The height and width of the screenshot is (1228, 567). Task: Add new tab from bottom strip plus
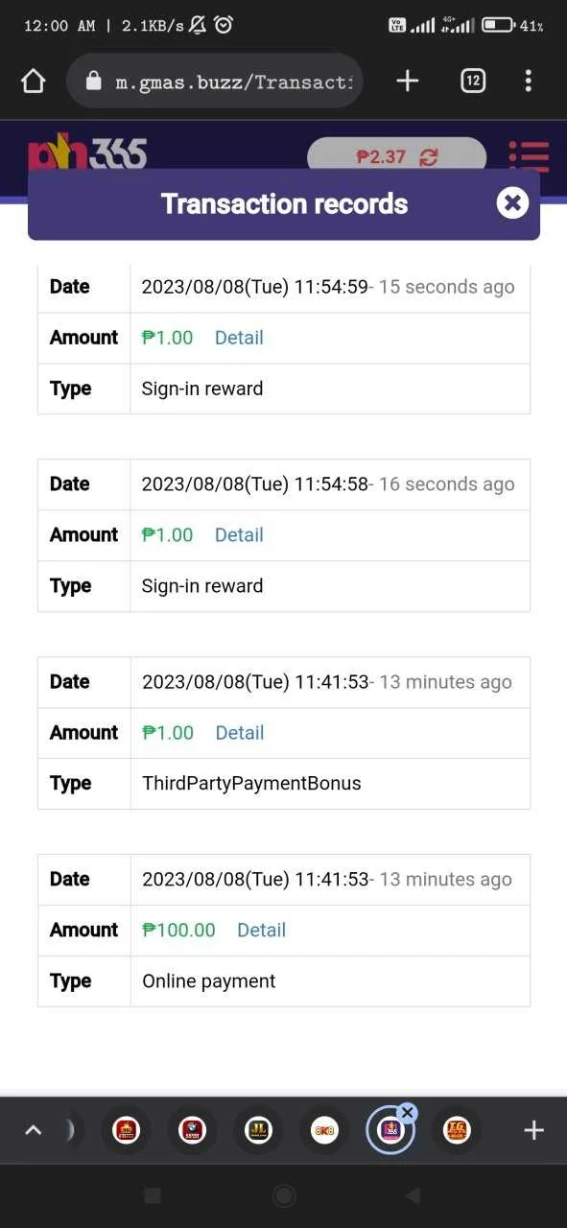[x=533, y=1130]
